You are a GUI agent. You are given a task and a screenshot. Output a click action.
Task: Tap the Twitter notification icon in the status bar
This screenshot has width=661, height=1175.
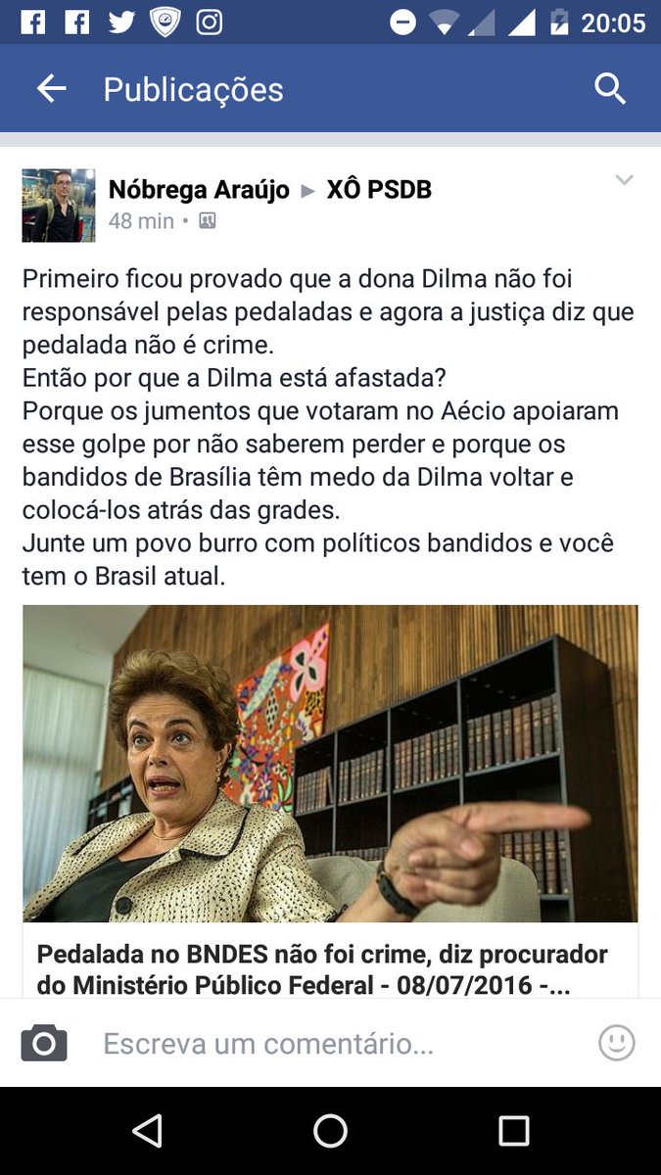tap(121, 22)
